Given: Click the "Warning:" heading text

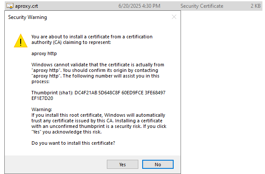Looking at the screenshot, I should [42, 109].
